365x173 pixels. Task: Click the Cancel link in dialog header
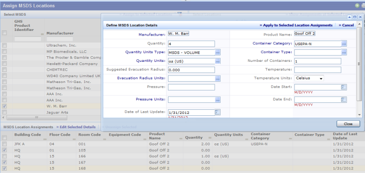[346, 25]
